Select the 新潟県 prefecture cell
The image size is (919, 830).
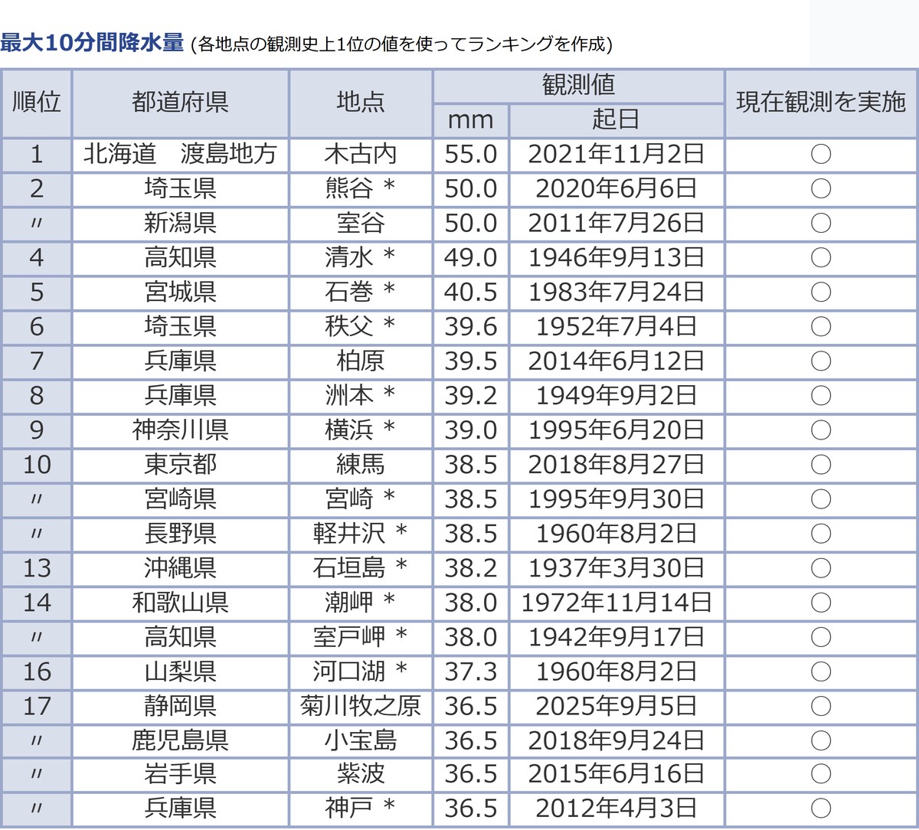(x=180, y=224)
